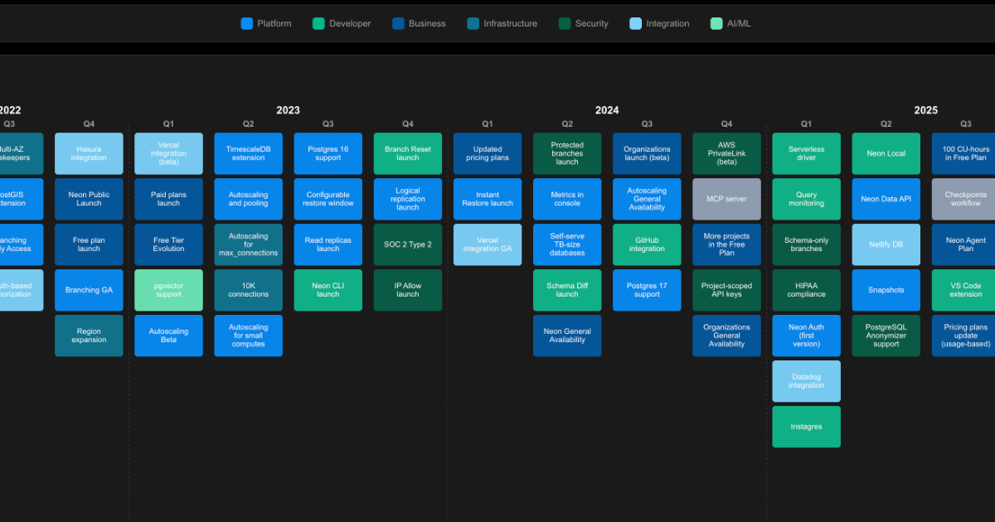
Task: Select the VS Code extension card
Action: click(x=965, y=290)
